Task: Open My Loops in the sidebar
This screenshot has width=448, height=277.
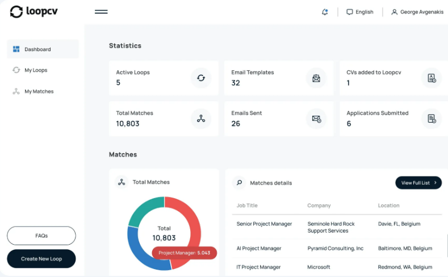Action: pos(36,70)
